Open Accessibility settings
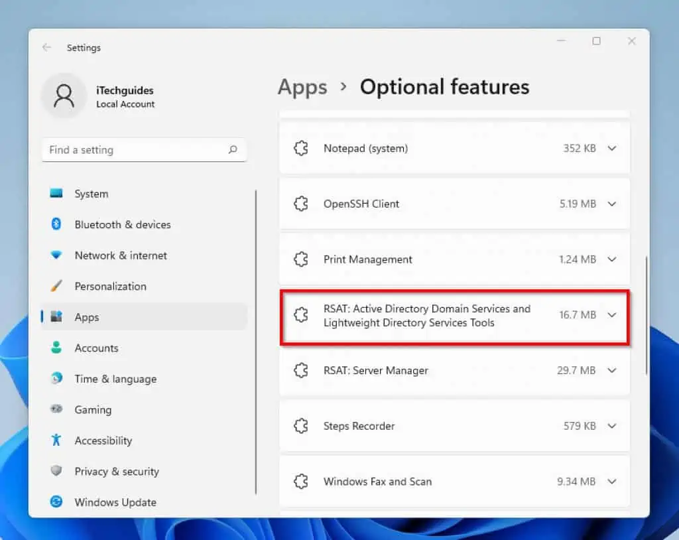 point(60,440)
